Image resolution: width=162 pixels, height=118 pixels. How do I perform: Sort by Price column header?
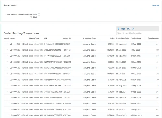pyautogui.click(x=112, y=38)
